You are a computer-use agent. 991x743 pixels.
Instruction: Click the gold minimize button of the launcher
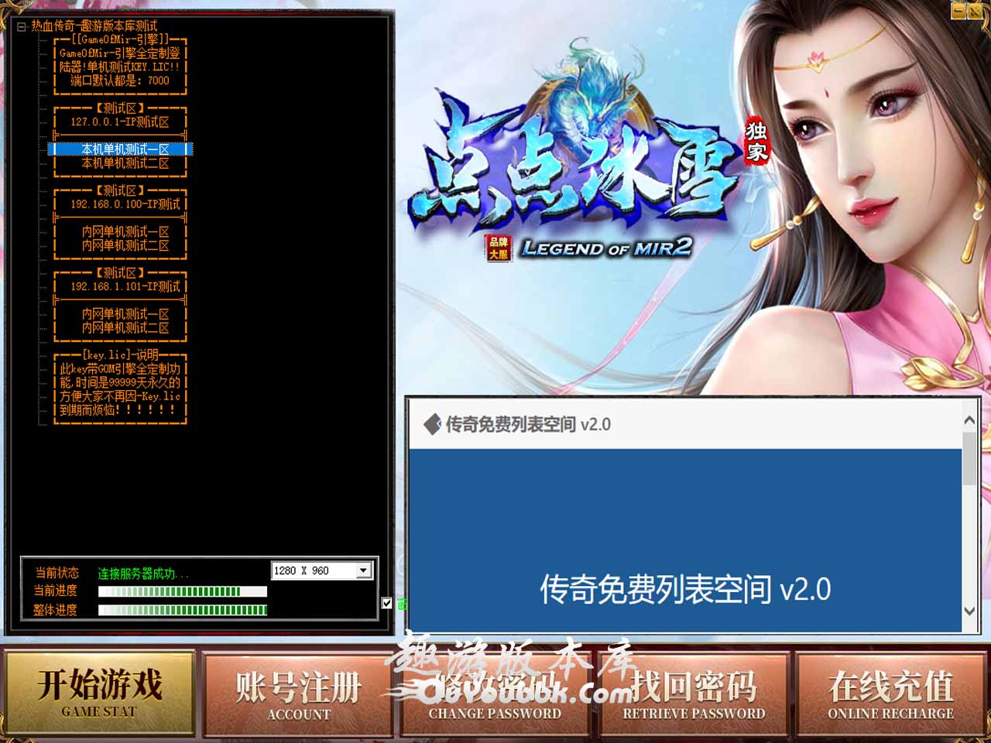pos(959,10)
